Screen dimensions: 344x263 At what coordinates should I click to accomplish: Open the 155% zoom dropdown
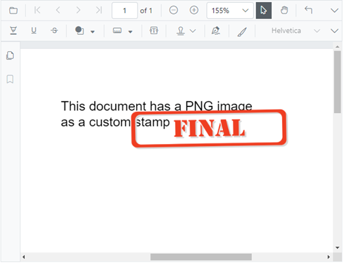[x=230, y=11]
